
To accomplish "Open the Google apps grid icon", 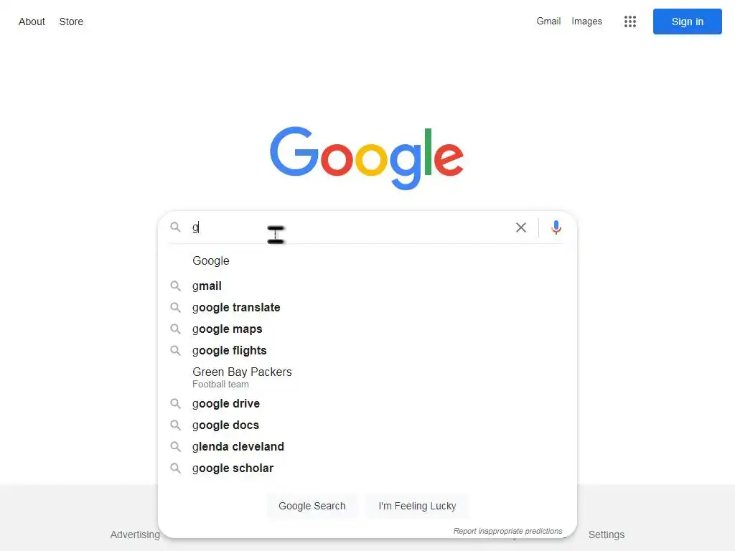I will tap(630, 22).
